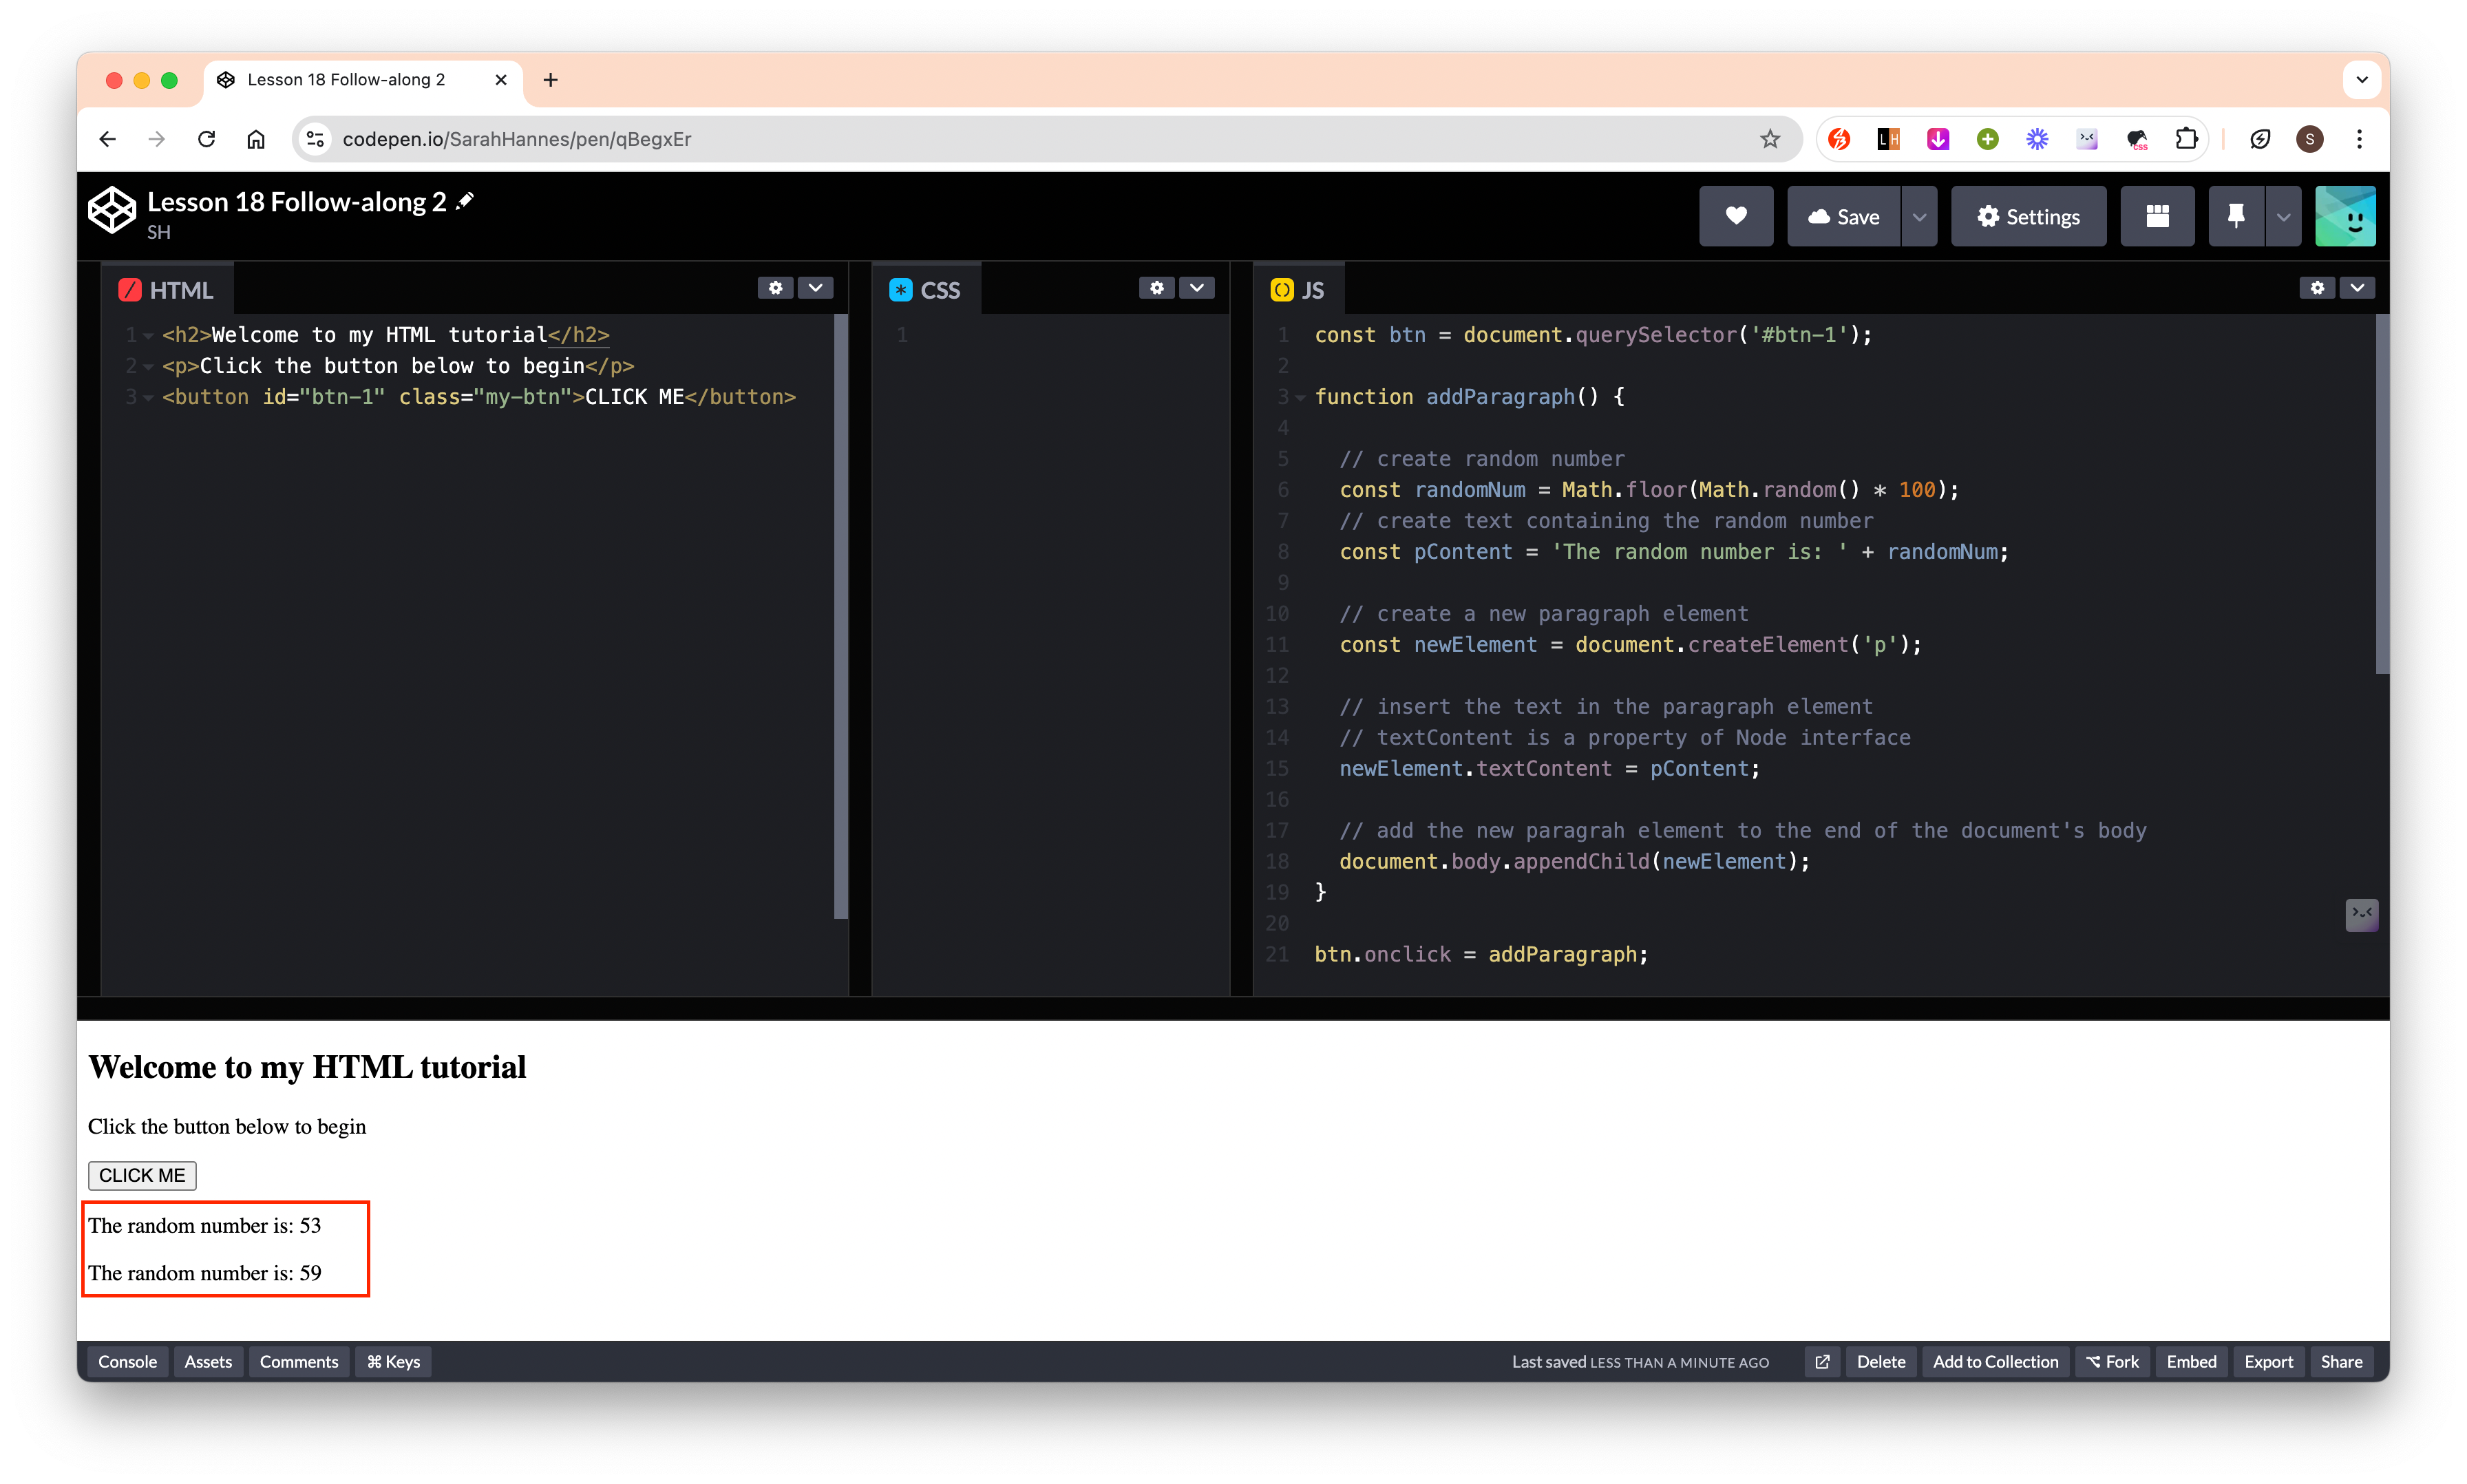Select 'The random number is: 53' text

click(204, 1226)
